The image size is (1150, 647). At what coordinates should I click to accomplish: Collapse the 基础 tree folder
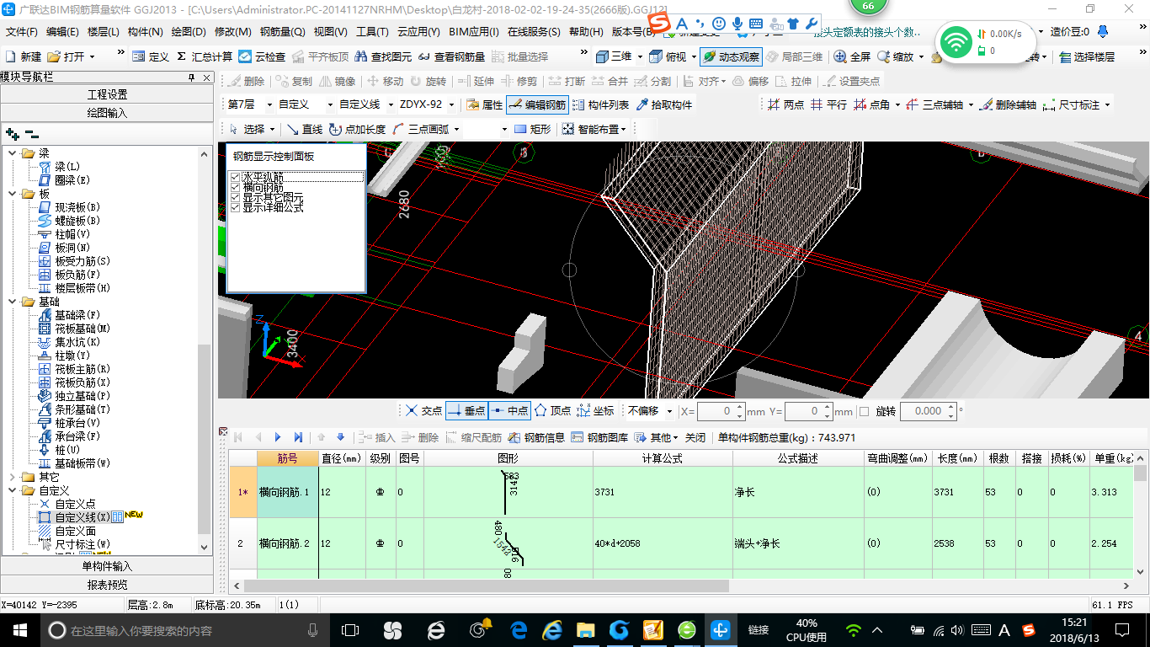click(x=13, y=302)
